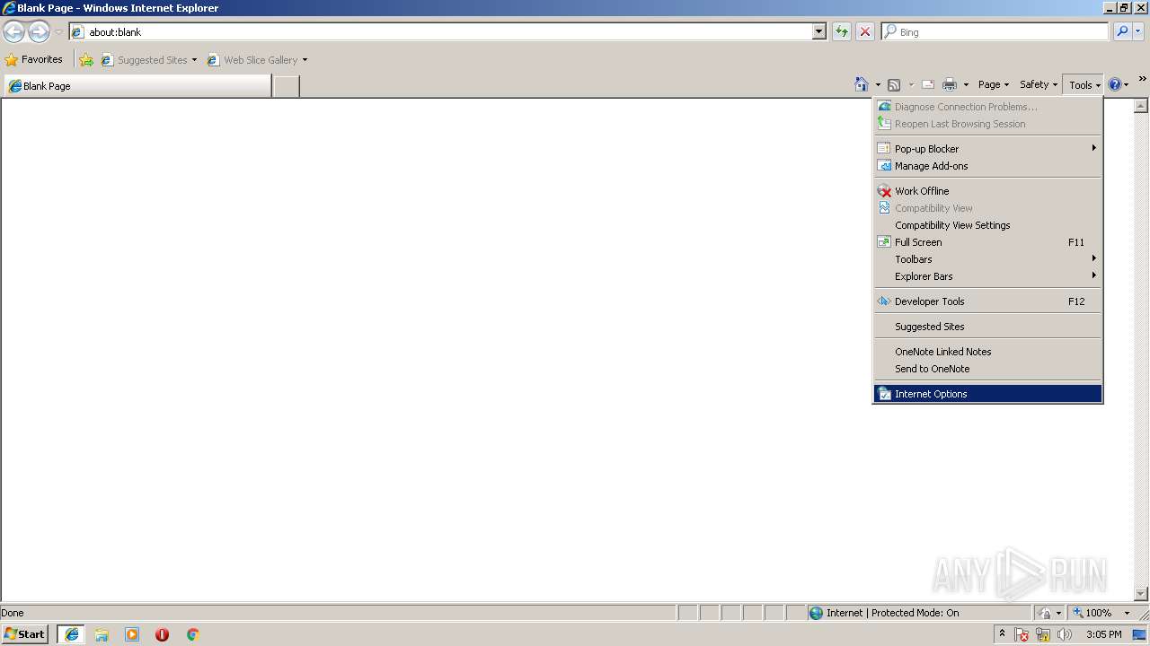
Task: Open search provider dropdown arrow
Action: coord(1138,31)
